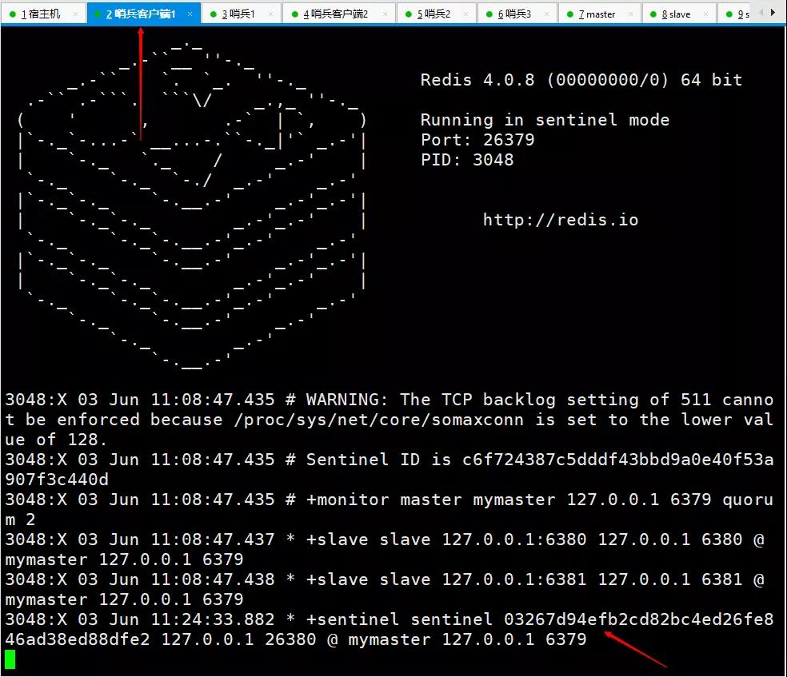Open the '3 哨兵1' session tab

pyautogui.click(x=242, y=14)
